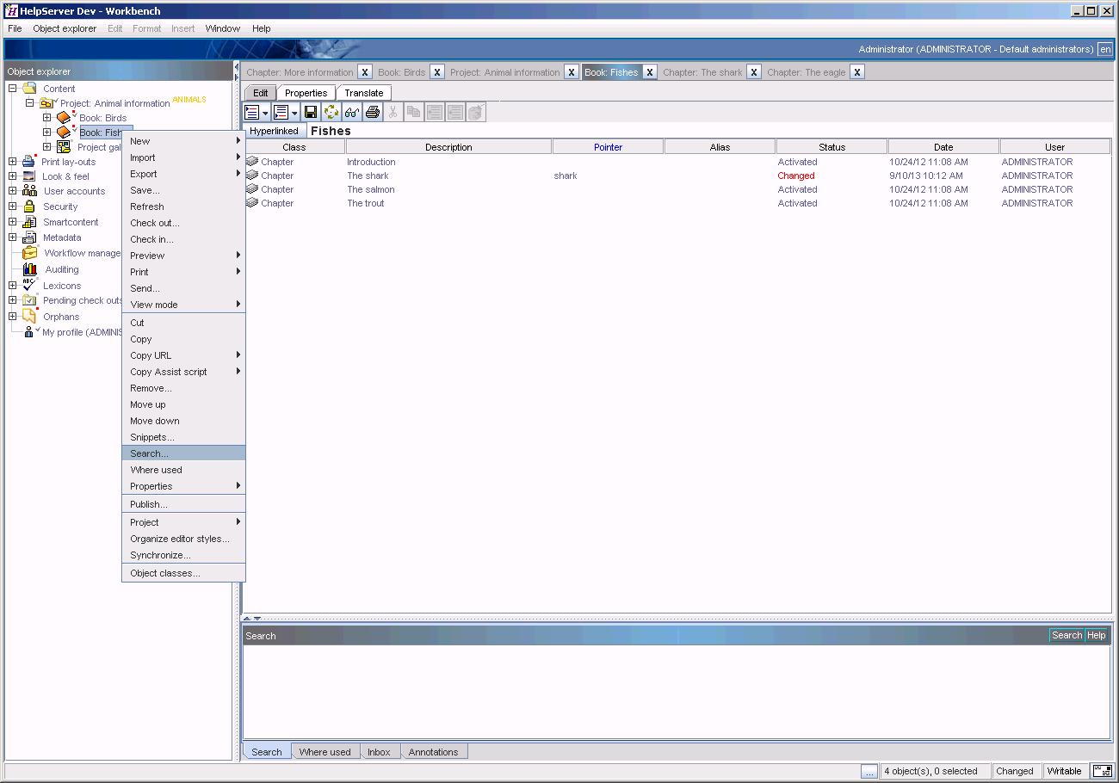1119x783 pixels.
Task: Click the Metadata icon
Action: pos(29,237)
